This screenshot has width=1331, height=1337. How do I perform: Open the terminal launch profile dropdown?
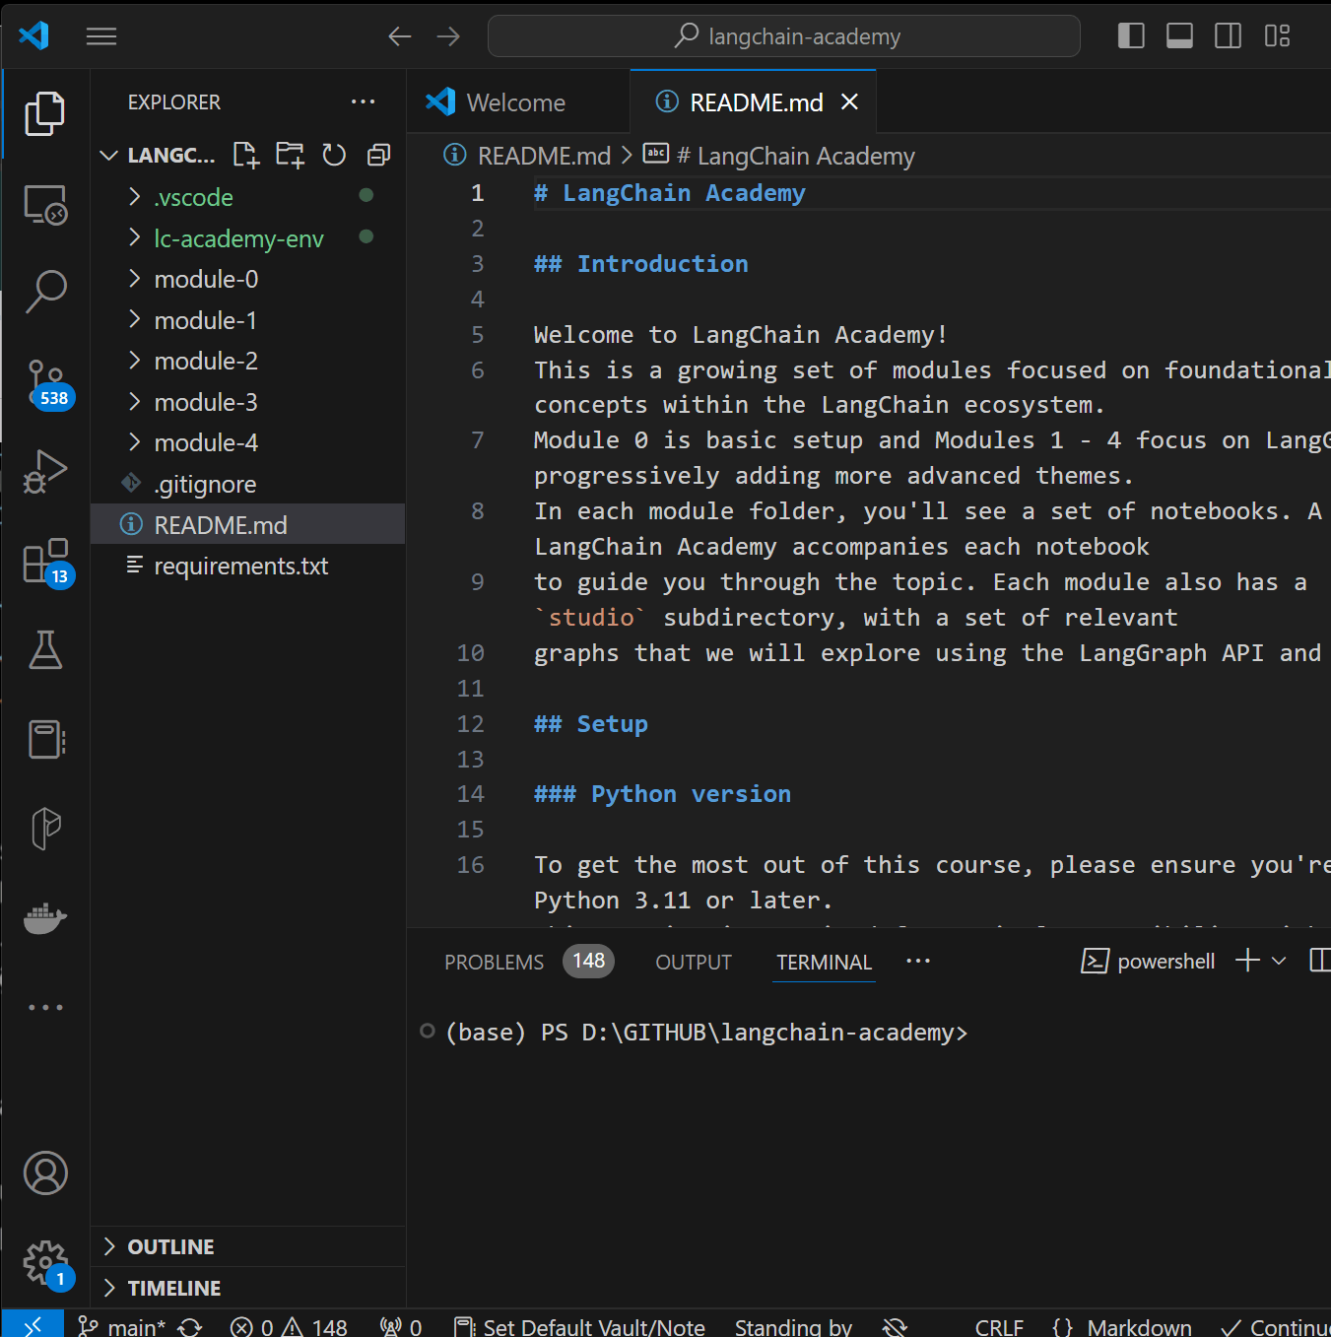click(x=1279, y=961)
